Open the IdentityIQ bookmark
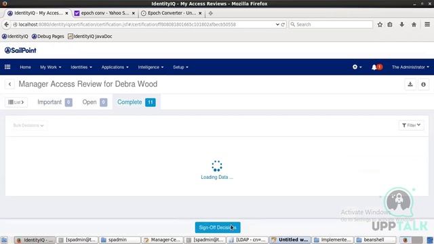Screen dimensions: 434x244 point(15,36)
